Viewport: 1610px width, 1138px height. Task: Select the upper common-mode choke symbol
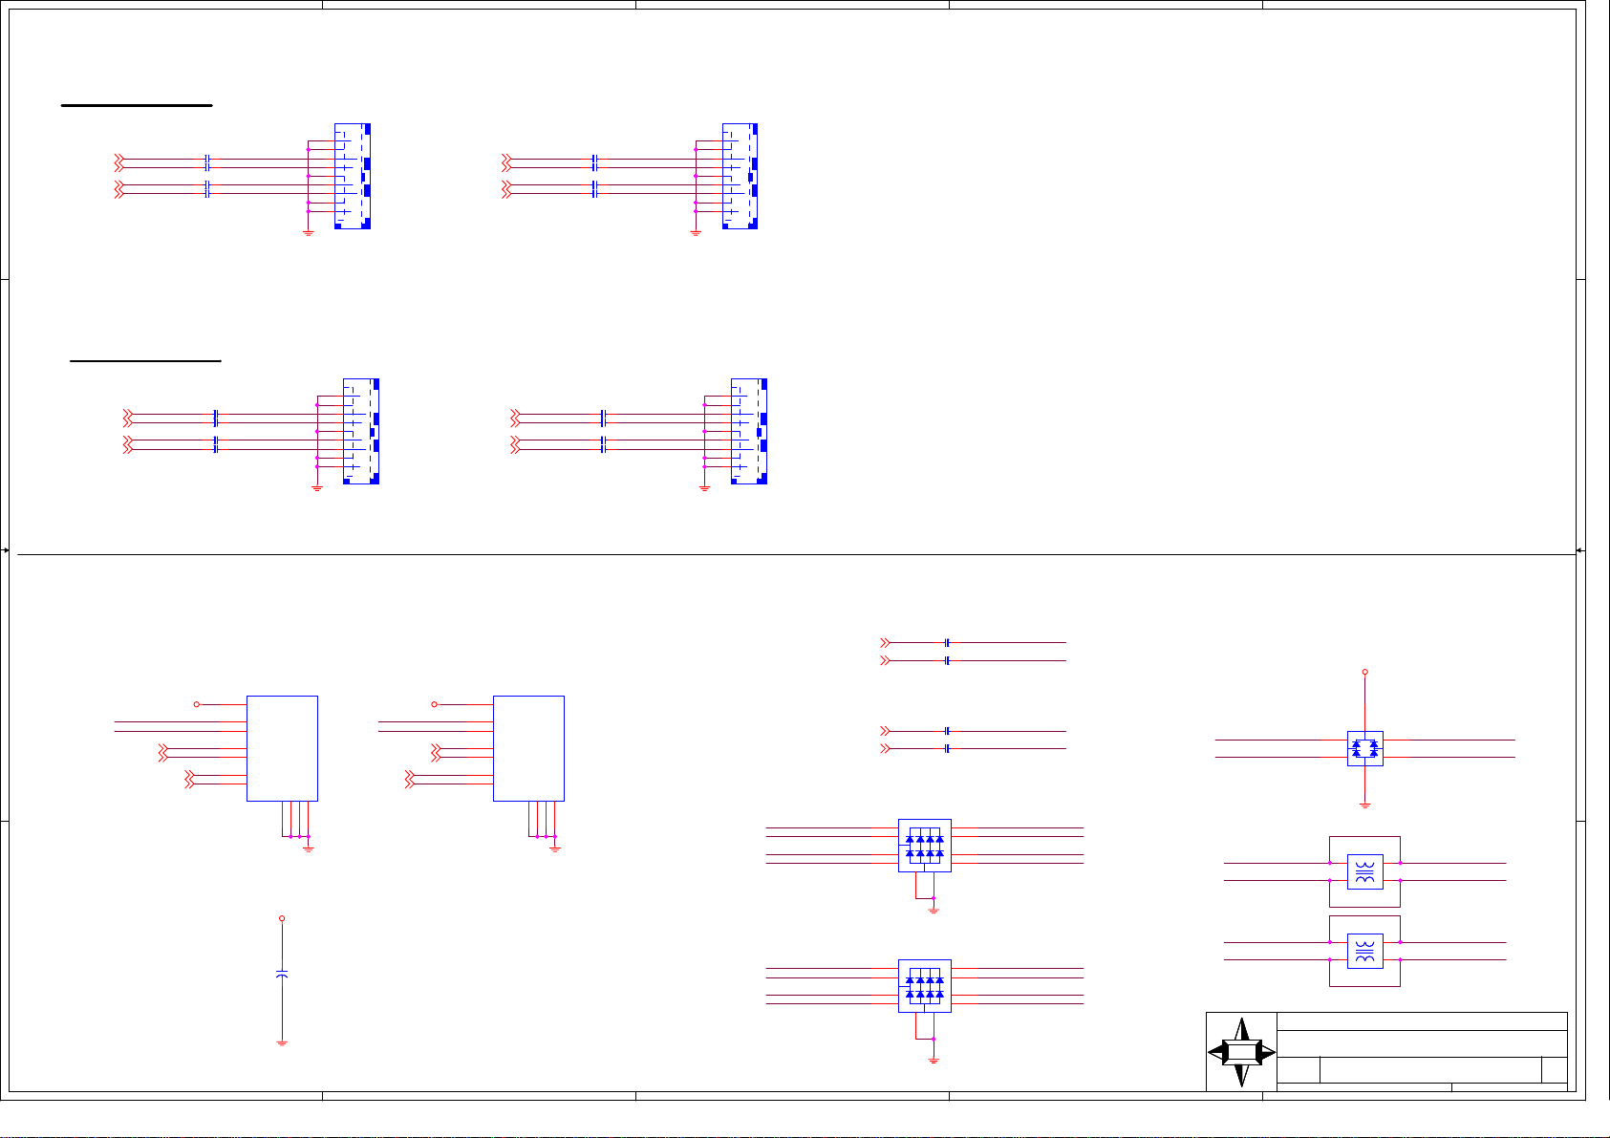pyautogui.click(x=1364, y=871)
